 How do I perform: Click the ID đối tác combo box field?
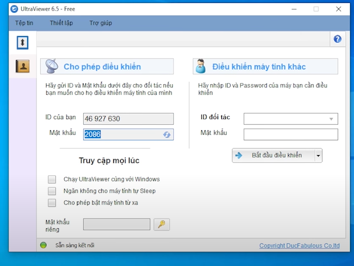(291, 119)
